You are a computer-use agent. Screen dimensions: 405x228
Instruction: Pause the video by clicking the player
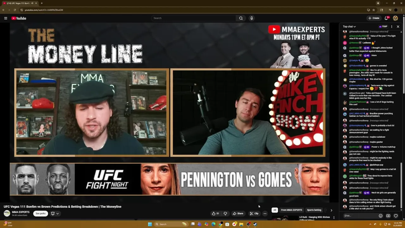(169, 112)
